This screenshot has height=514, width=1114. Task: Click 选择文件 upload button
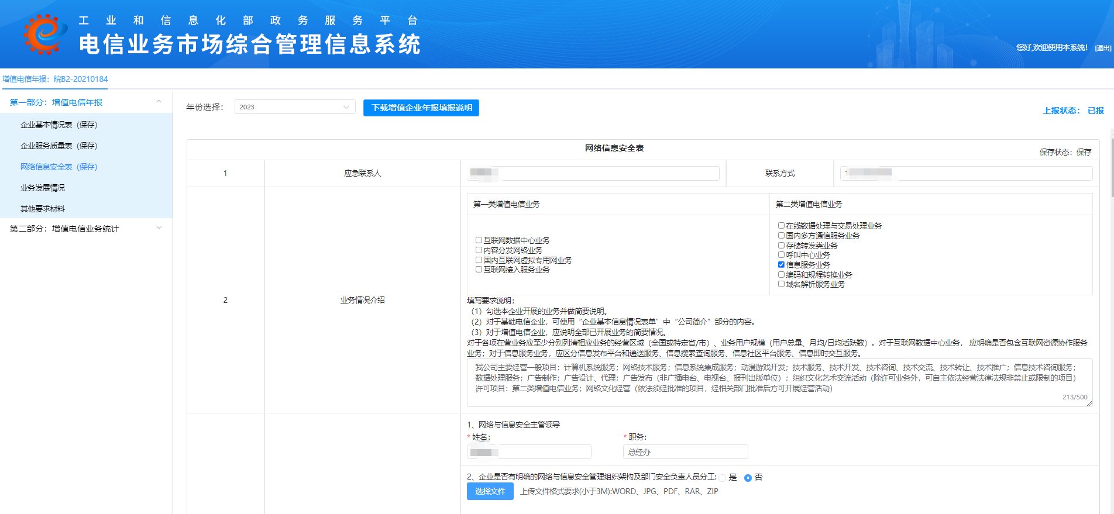(490, 491)
